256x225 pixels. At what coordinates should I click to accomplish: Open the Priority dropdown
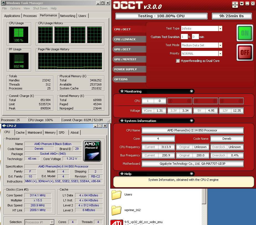point(220,54)
